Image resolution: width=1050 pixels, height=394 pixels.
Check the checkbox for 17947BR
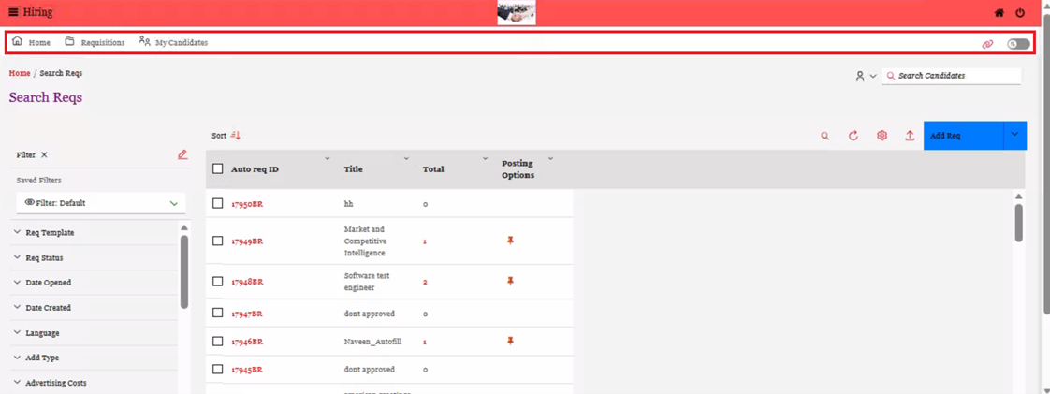(218, 313)
